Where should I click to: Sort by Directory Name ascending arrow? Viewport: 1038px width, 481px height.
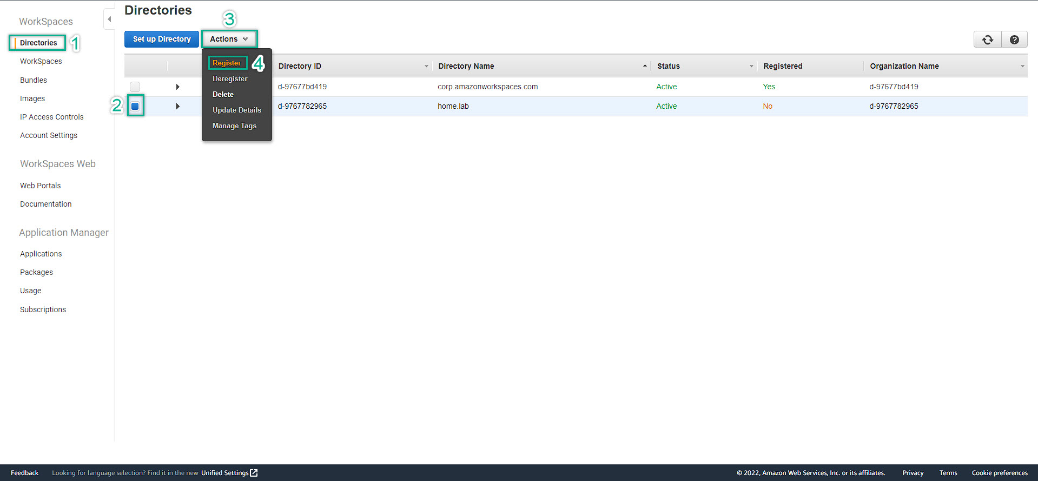pos(645,66)
